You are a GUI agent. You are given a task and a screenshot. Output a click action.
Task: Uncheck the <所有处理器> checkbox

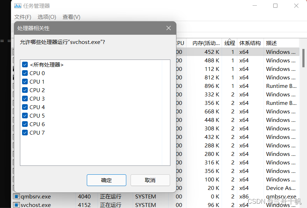click(25, 64)
